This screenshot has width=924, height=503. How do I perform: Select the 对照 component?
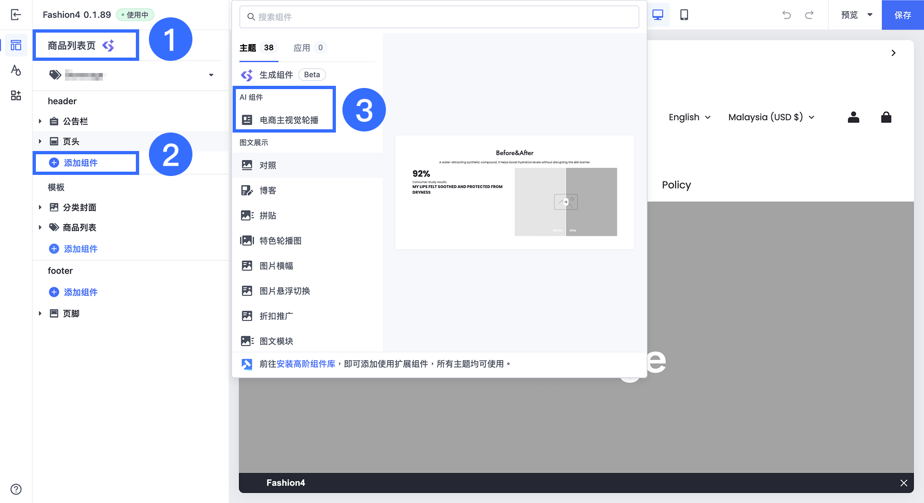(307, 165)
